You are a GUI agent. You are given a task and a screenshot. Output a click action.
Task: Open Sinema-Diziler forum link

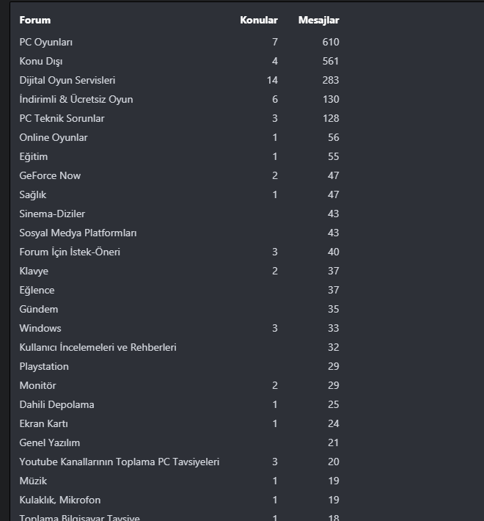tap(52, 214)
